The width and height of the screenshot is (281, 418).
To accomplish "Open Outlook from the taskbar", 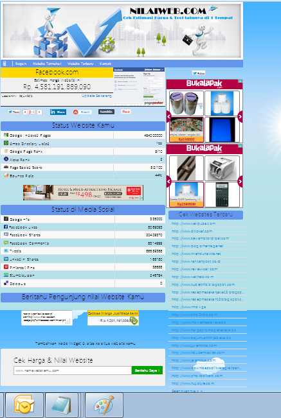I will 24,405.
